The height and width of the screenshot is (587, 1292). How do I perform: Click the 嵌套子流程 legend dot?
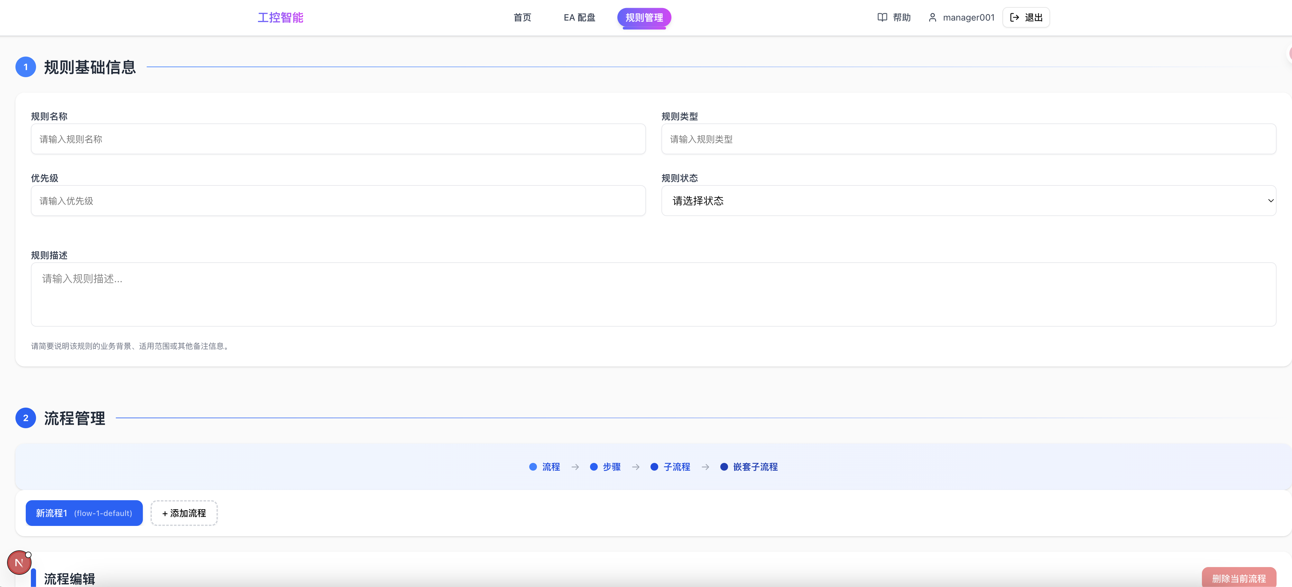pos(724,467)
